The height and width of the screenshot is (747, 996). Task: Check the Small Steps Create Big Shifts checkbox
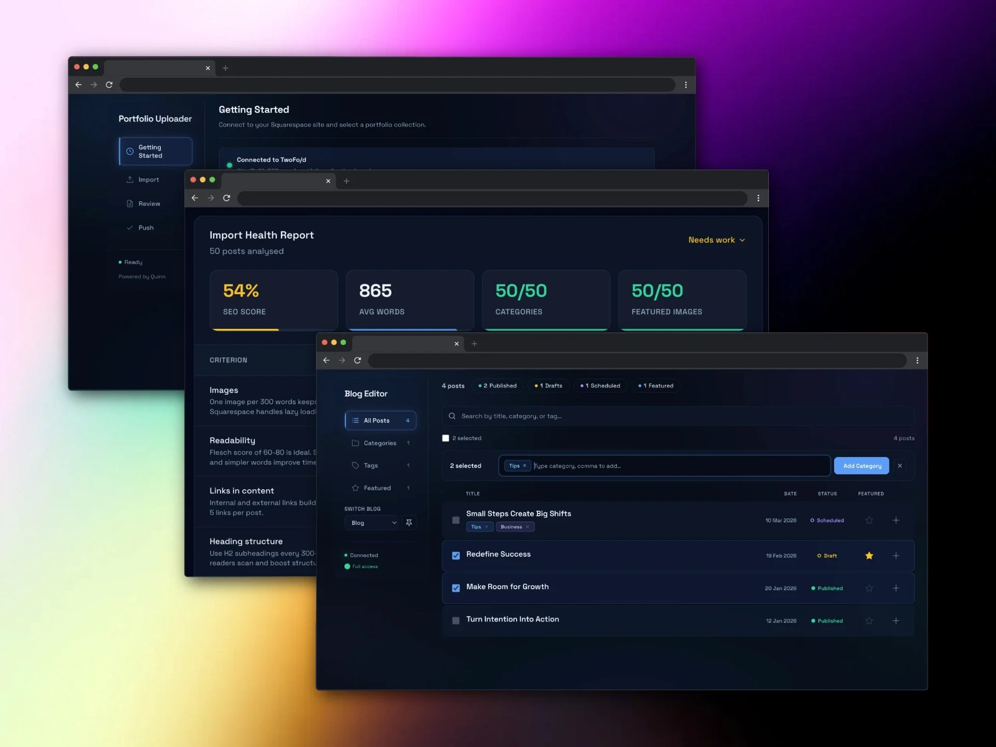(455, 520)
